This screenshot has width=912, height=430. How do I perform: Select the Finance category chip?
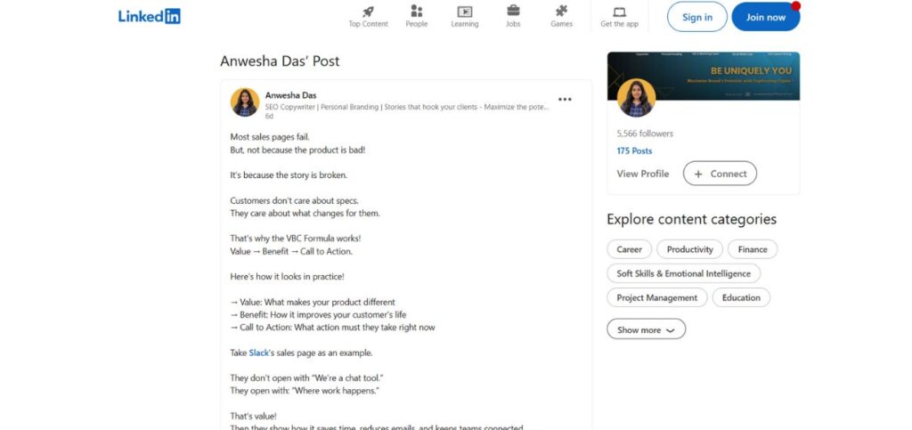[x=753, y=249]
